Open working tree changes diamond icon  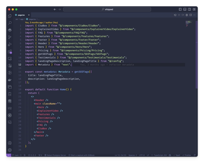(x=179, y=15)
